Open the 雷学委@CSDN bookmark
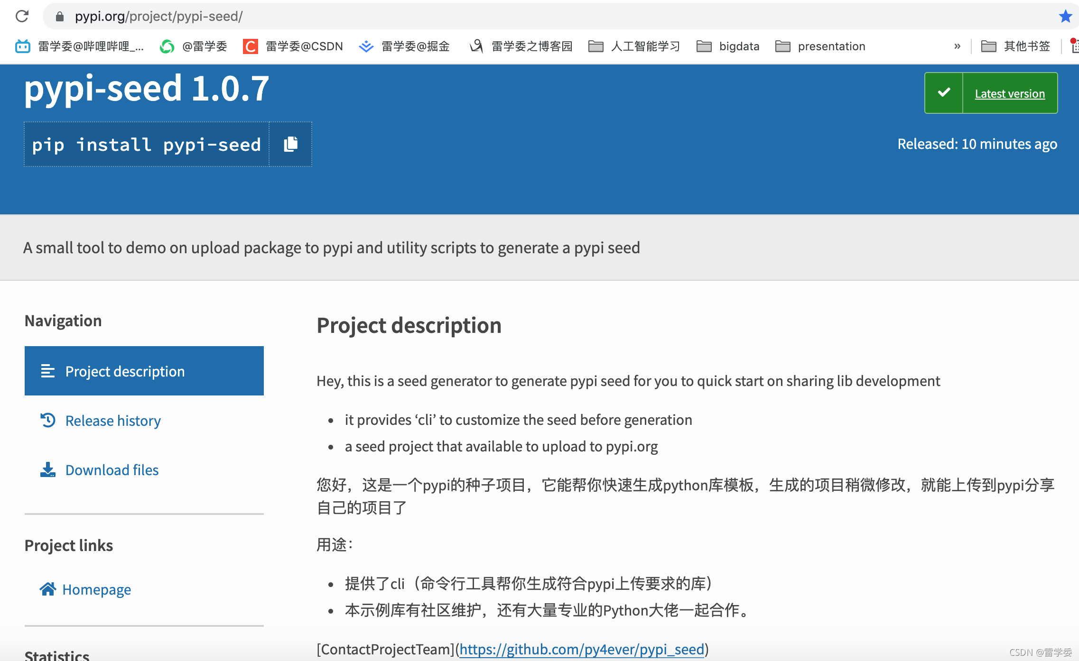The width and height of the screenshot is (1079, 661). pos(293,46)
